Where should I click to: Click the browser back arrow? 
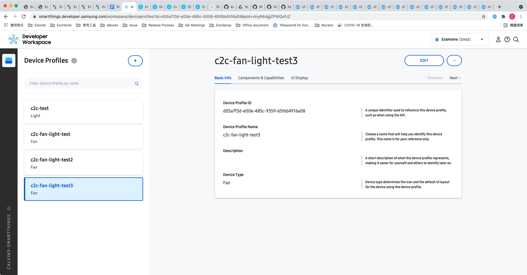(6, 16)
